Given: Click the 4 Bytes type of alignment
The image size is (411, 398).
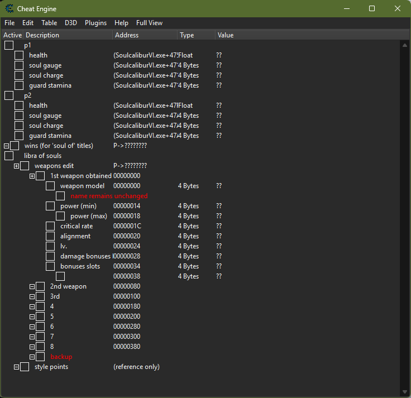Looking at the screenshot, I should pos(188,236).
